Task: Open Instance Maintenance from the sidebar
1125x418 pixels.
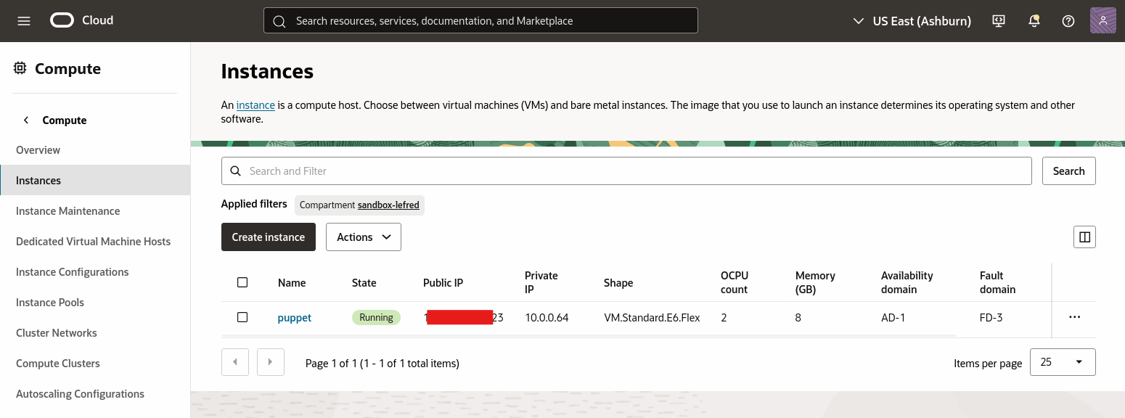Action: coord(67,210)
